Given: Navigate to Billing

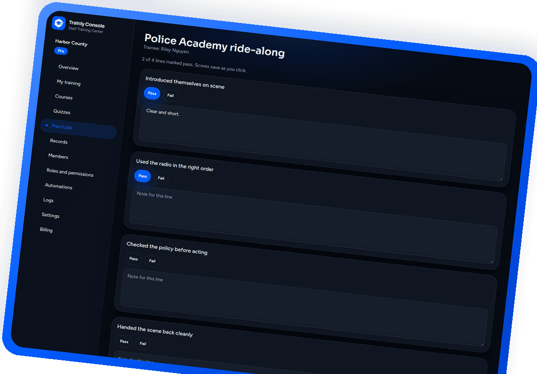Looking at the screenshot, I should coord(46,230).
